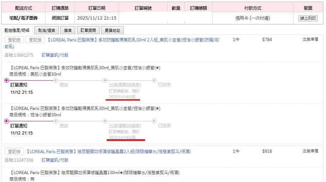Screen dimensions: 326x182
Task: Click 理貨 step marker for 控油小銀管30ml
Action: 56,121
